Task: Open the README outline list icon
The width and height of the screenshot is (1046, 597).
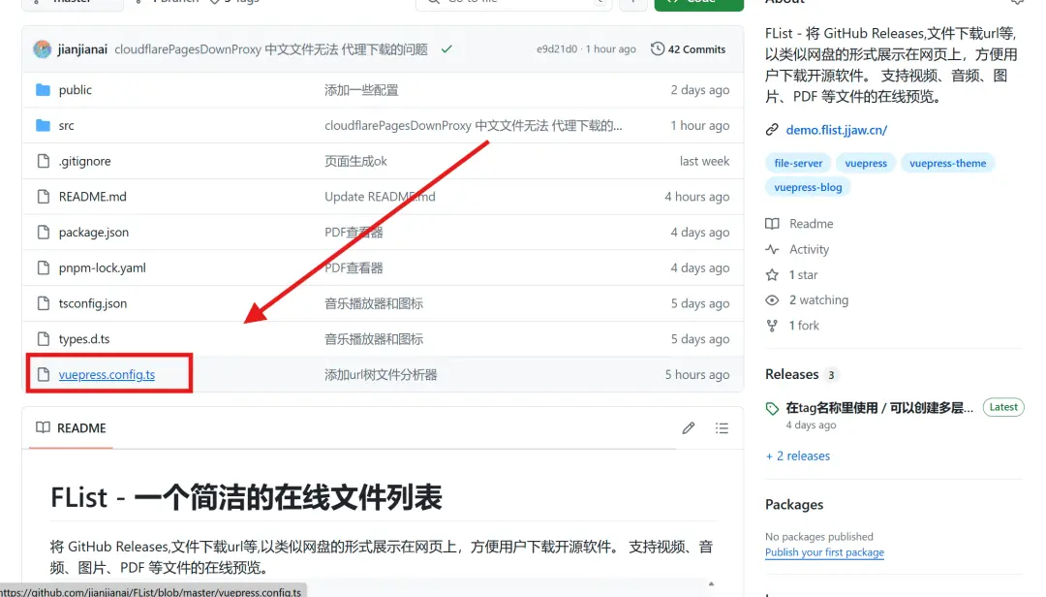Action: click(x=722, y=428)
